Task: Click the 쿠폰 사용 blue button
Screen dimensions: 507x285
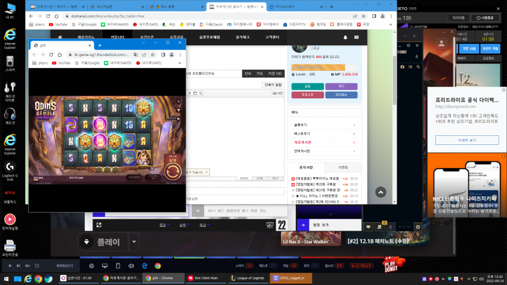Action: [469, 48]
